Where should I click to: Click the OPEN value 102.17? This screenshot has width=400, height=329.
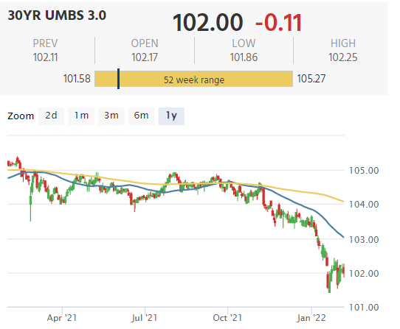click(x=145, y=57)
